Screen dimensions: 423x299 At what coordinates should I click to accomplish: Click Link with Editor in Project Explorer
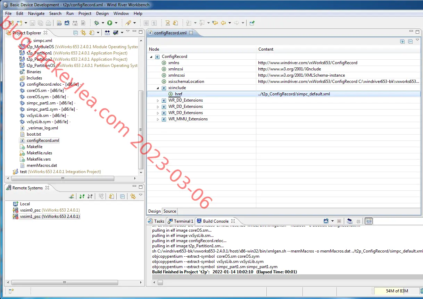click(83, 33)
